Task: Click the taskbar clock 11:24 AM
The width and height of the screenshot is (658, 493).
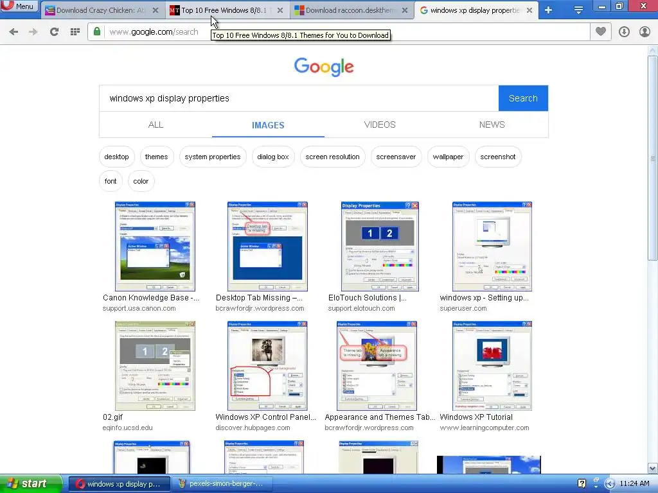Action: (x=634, y=484)
